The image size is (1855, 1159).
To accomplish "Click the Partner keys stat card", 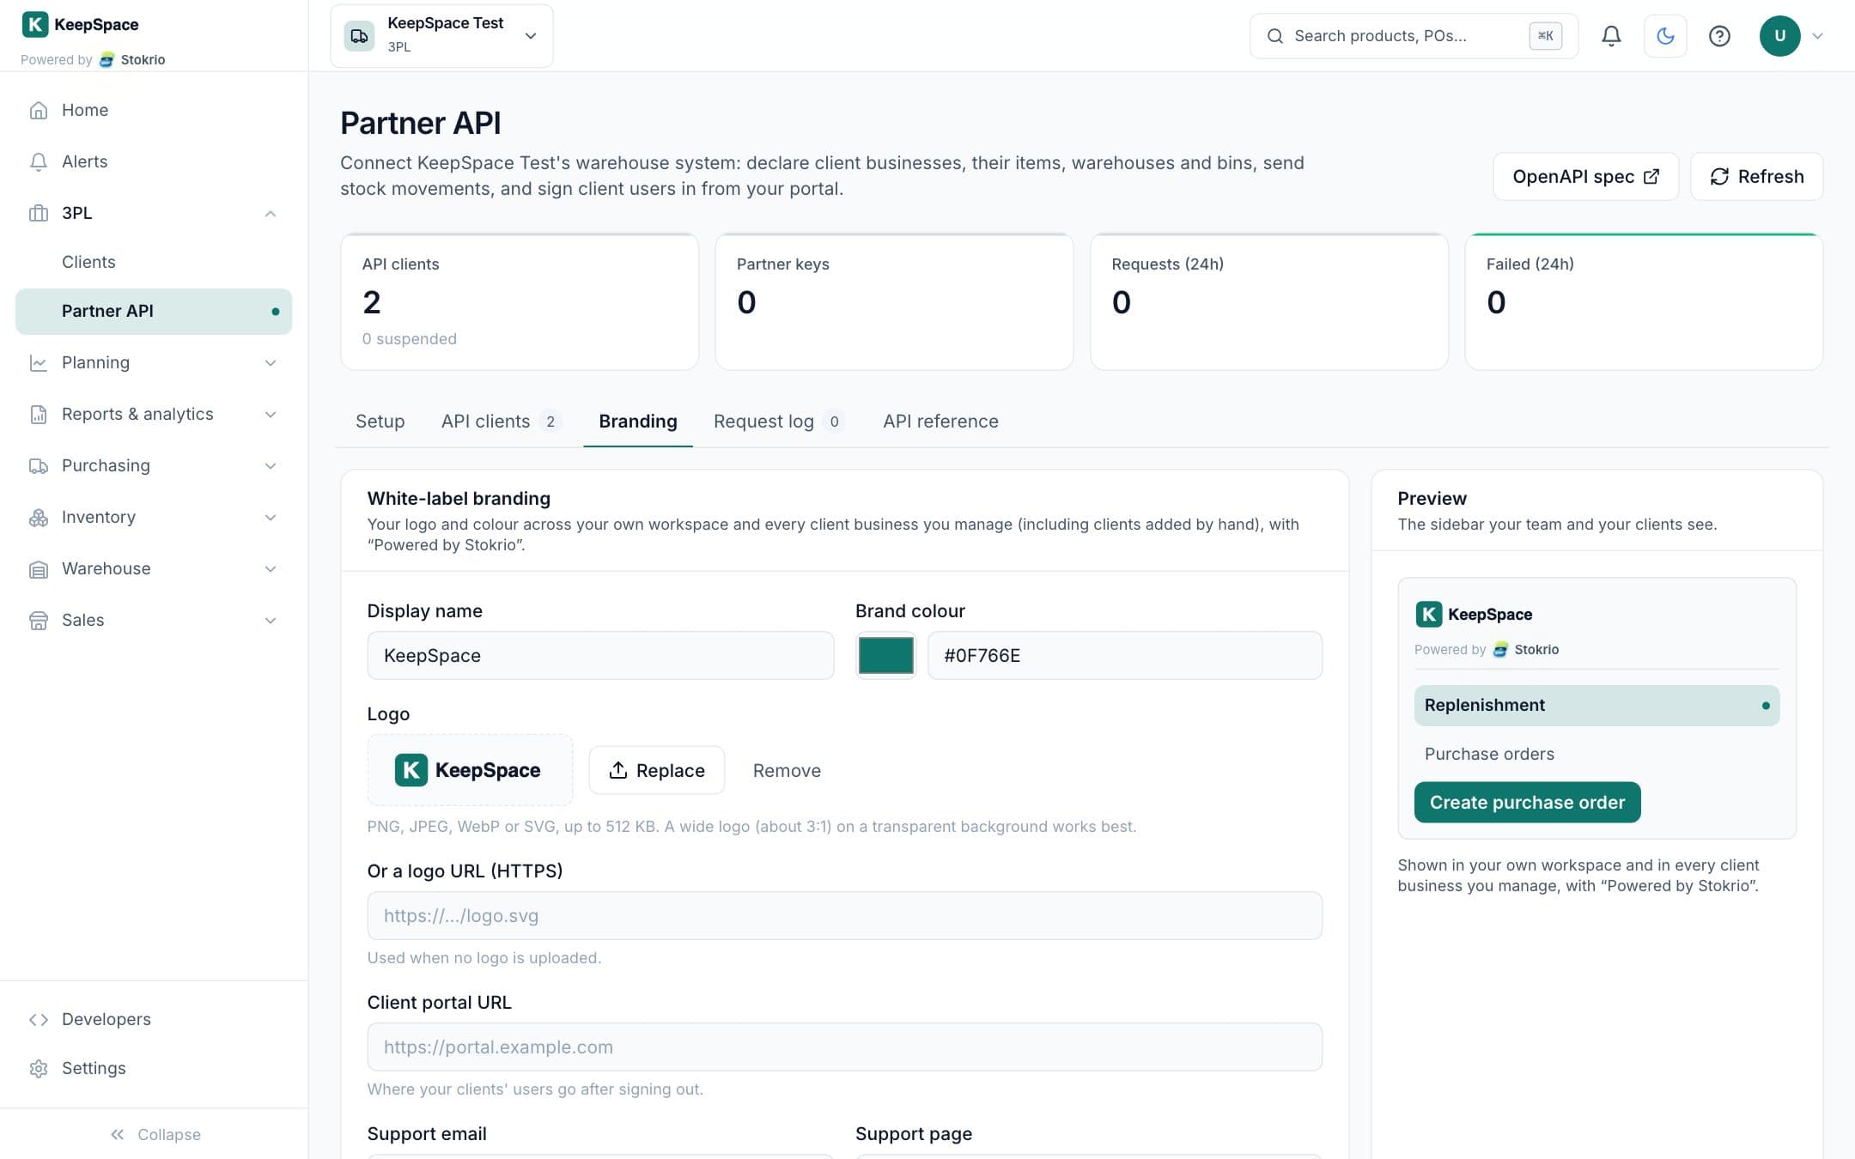I will click(894, 301).
